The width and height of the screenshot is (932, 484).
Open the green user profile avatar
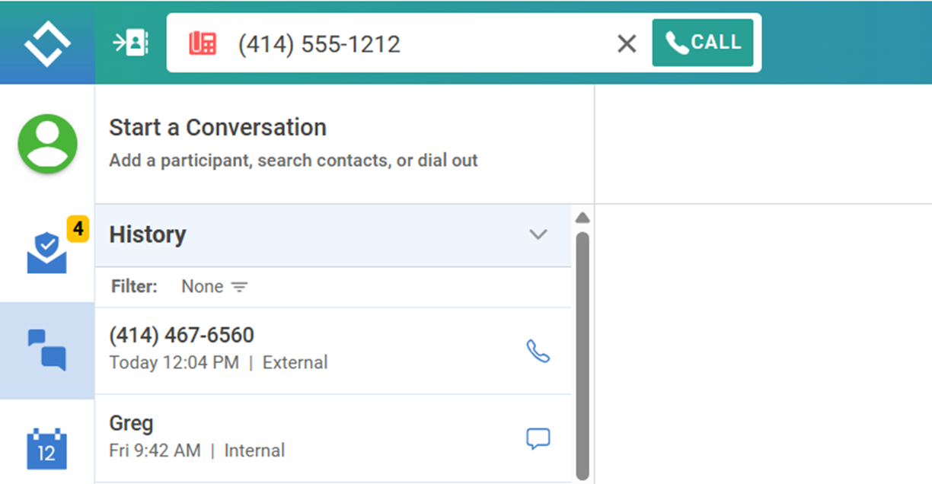(x=47, y=144)
